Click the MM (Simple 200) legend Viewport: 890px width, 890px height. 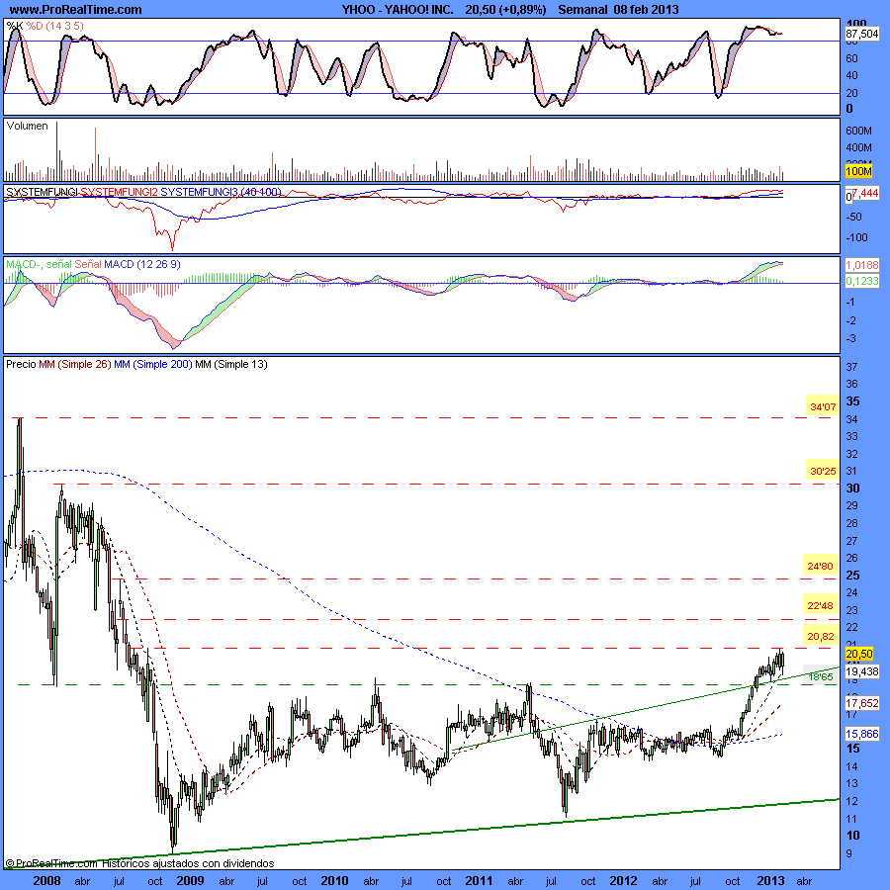click(153, 364)
